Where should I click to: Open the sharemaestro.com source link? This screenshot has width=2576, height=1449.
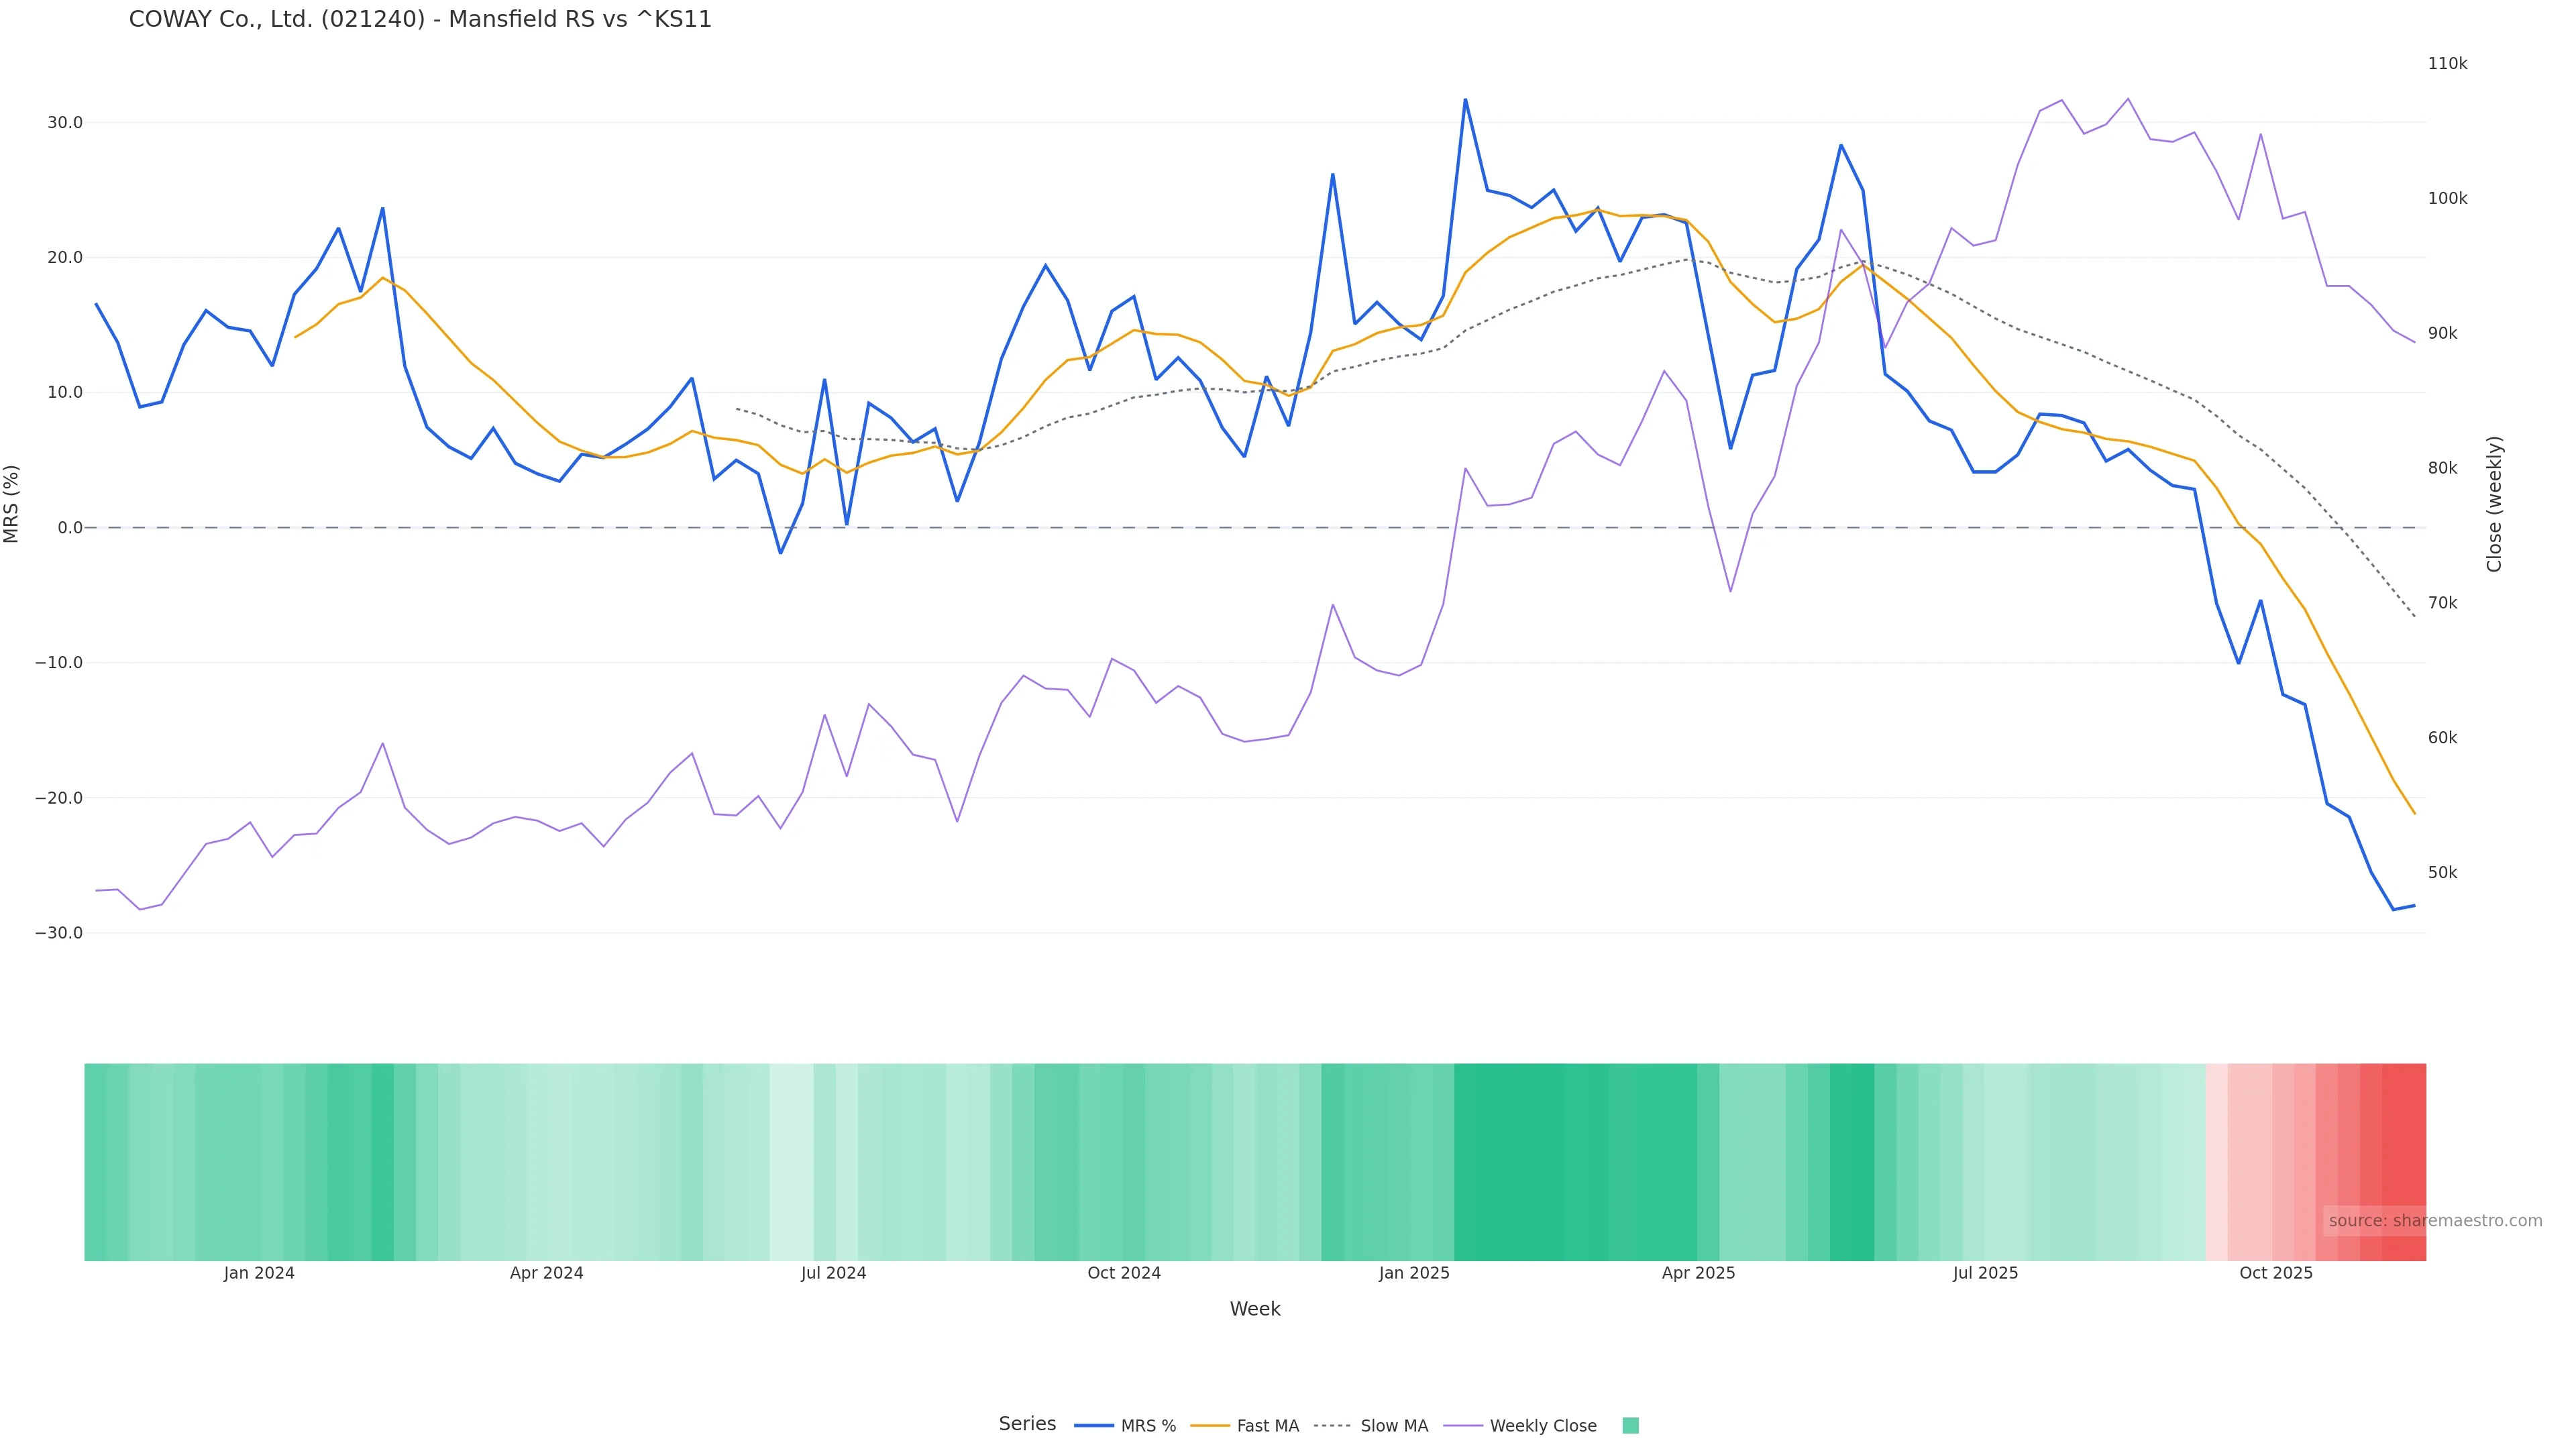pos(2435,1221)
